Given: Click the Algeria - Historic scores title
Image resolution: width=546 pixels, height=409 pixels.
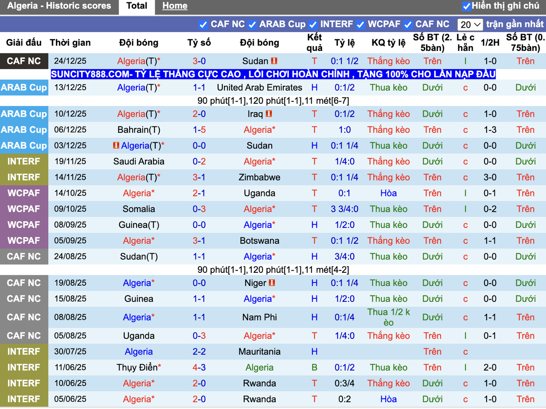Looking at the screenshot, I should tap(59, 6).
